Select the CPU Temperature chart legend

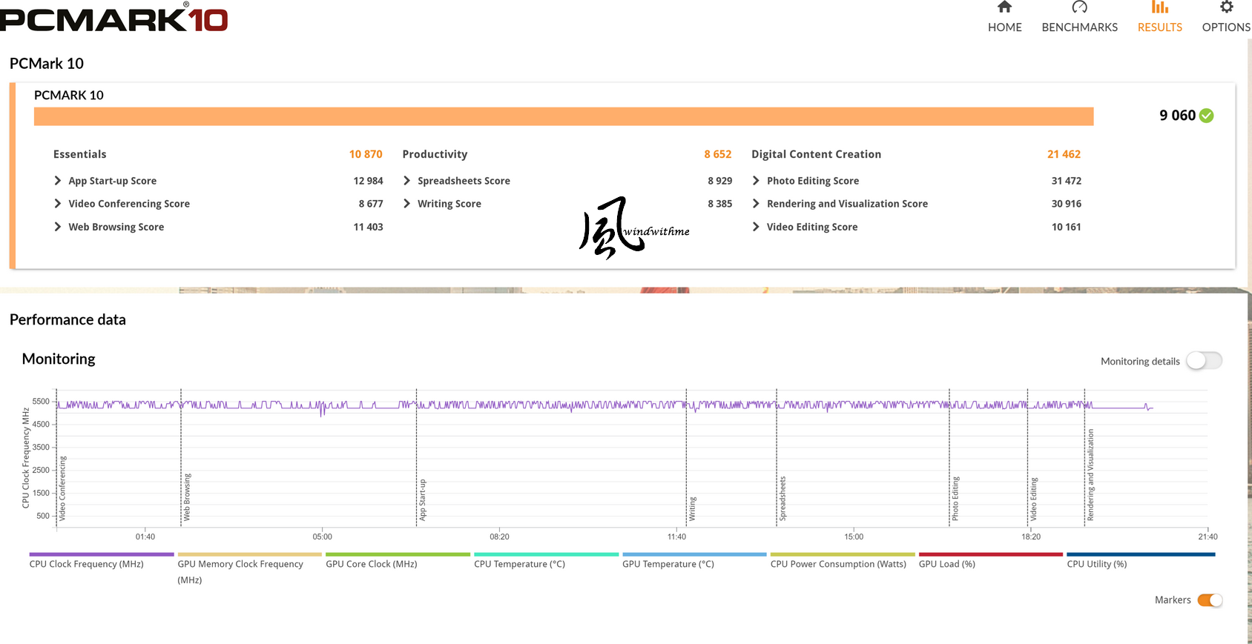click(519, 564)
